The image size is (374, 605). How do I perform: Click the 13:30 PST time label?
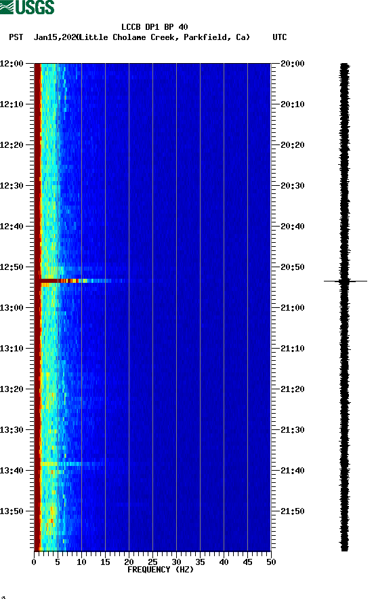tap(12, 430)
